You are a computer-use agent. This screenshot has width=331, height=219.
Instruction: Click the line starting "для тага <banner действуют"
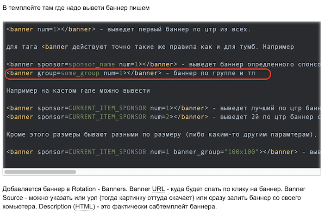coord(150,47)
